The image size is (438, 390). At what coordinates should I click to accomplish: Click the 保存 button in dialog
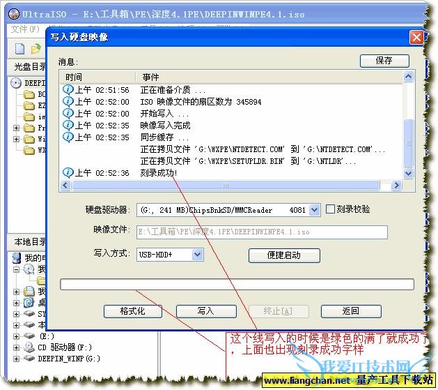384,61
